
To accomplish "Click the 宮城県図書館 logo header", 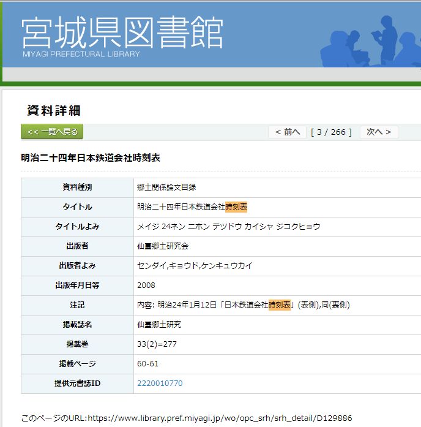I will point(122,32).
